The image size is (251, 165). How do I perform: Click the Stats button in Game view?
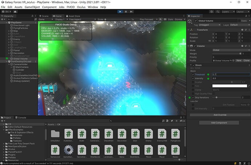click(x=171, y=19)
